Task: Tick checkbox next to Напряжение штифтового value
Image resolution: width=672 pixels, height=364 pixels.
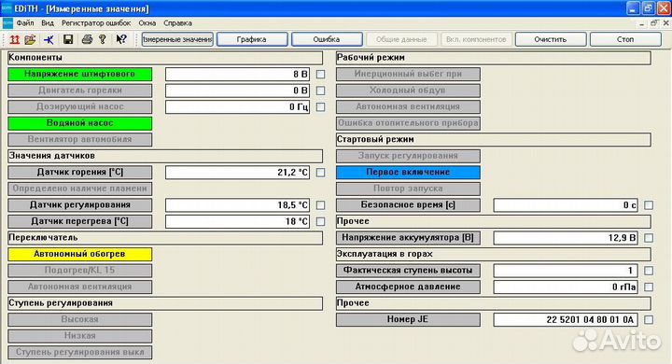Action: 320,74
